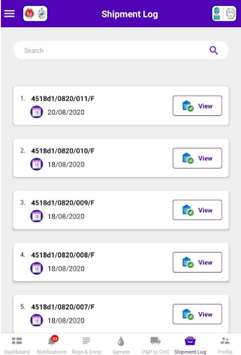Select the Shipment Log tab
241x355 pixels.
tap(190, 345)
